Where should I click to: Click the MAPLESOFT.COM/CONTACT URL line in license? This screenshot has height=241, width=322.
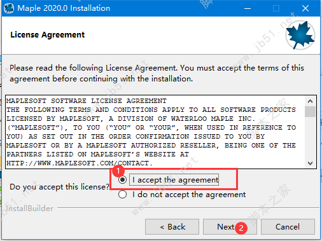[80, 163]
